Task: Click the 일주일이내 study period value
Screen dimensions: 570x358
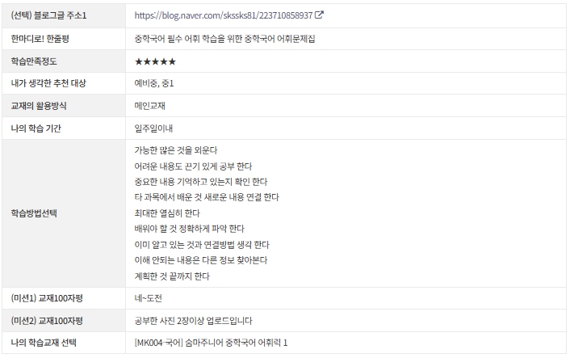Action: coord(154,128)
